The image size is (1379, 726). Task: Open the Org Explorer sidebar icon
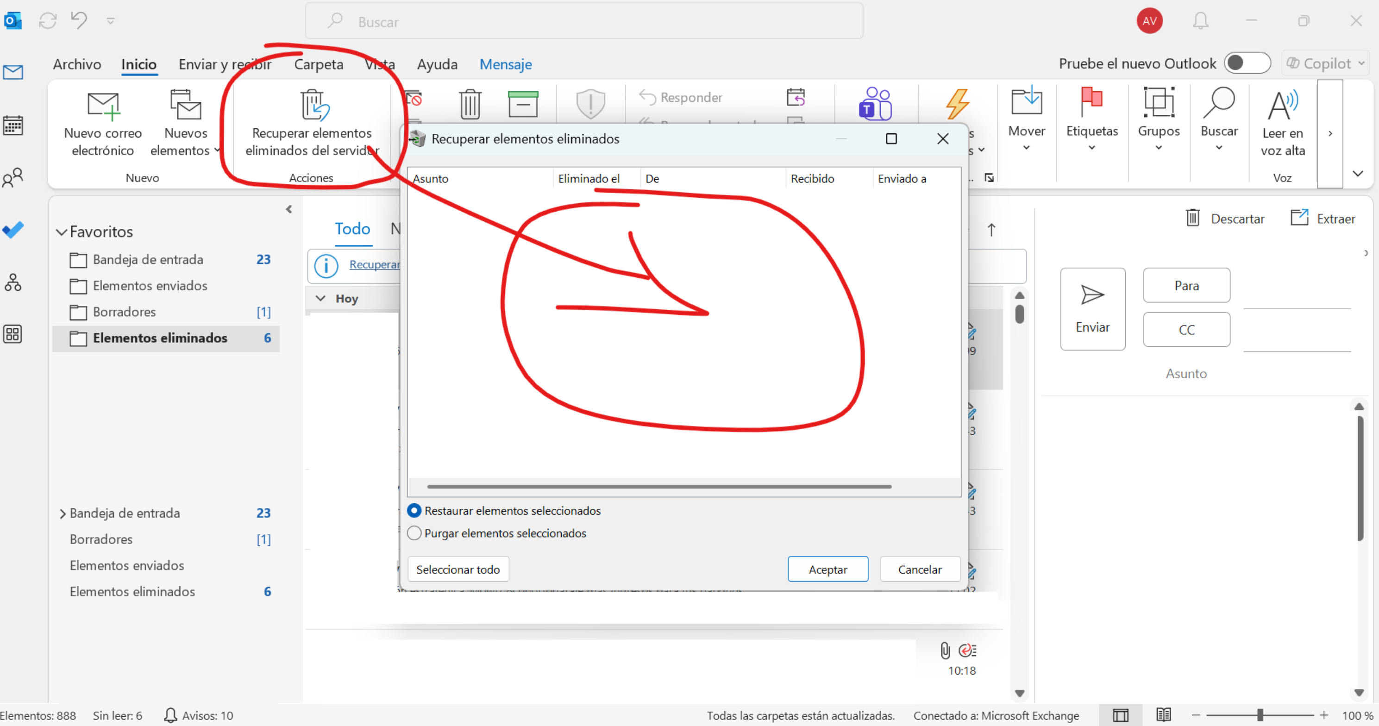click(x=13, y=282)
